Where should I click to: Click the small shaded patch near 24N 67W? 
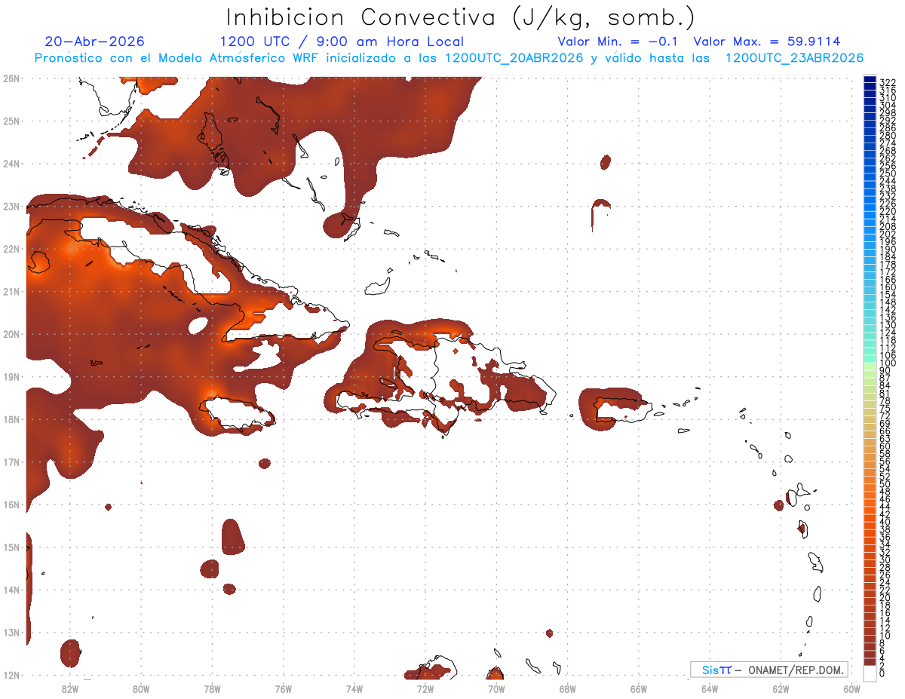tap(605, 161)
